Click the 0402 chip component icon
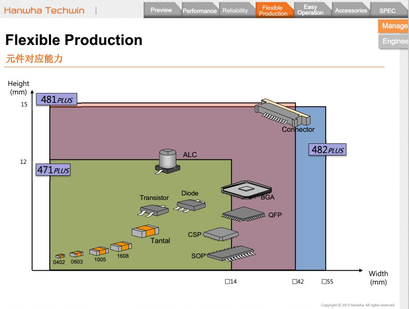 point(60,256)
